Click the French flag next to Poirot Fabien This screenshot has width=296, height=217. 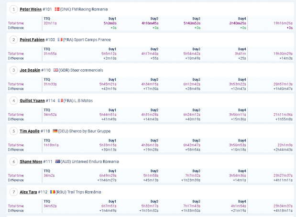(60, 40)
